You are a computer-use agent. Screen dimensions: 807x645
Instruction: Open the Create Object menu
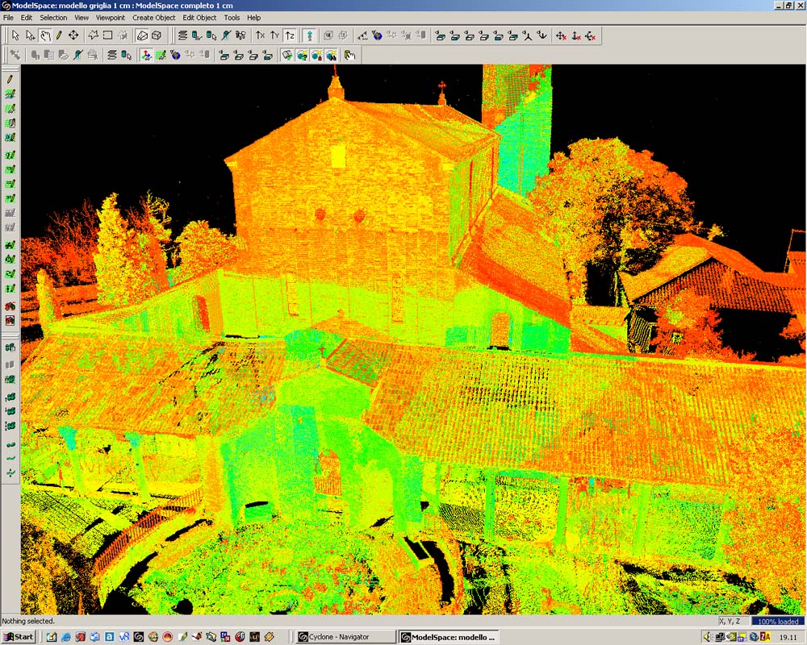[154, 18]
